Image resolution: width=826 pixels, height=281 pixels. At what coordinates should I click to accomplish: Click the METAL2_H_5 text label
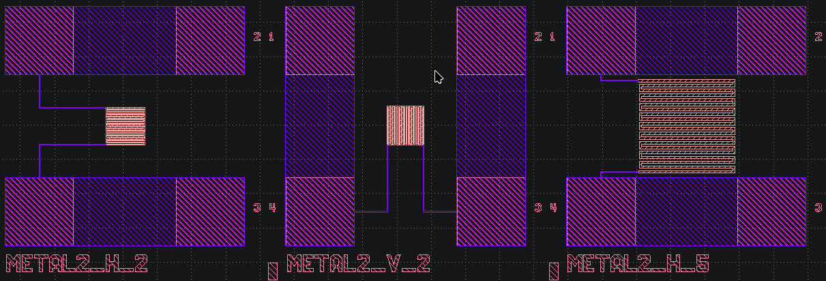pyautogui.click(x=638, y=264)
